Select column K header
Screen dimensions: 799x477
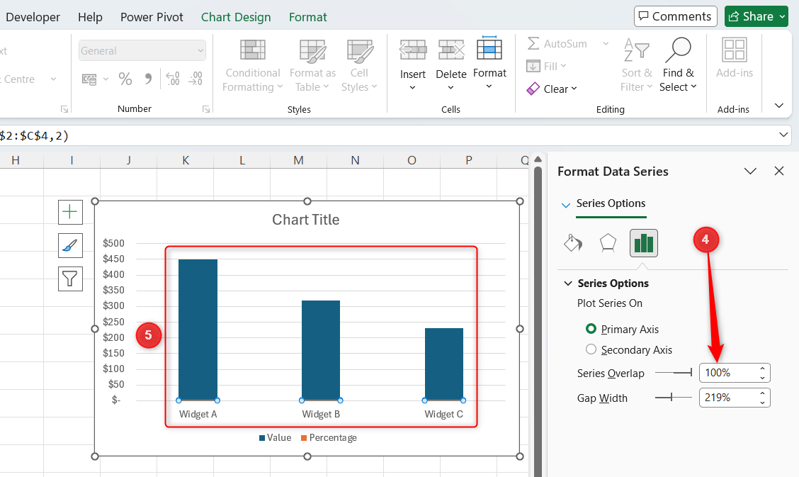pyautogui.click(x=186, y=160)
